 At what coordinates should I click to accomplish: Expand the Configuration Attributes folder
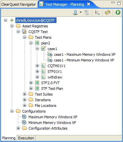[18, 128]
